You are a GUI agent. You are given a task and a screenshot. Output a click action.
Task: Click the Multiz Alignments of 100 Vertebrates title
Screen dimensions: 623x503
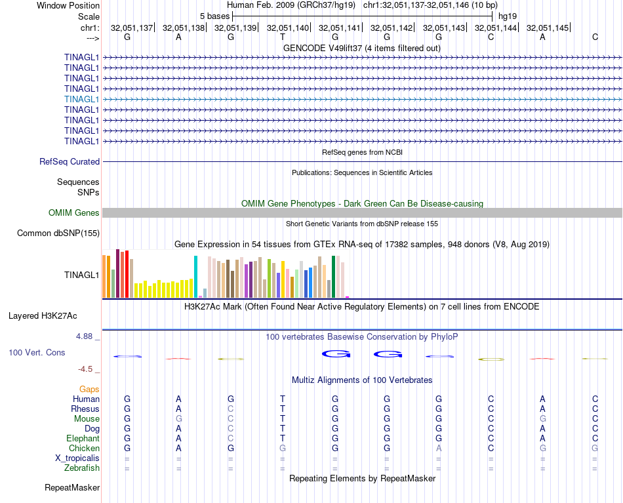coord(362,380)
